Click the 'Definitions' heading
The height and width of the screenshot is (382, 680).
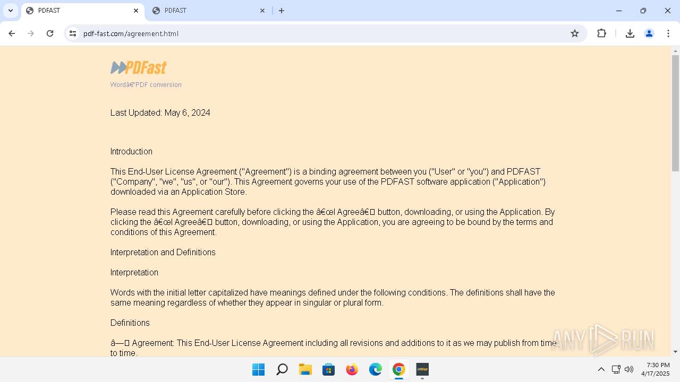click(x=130, y=323)
